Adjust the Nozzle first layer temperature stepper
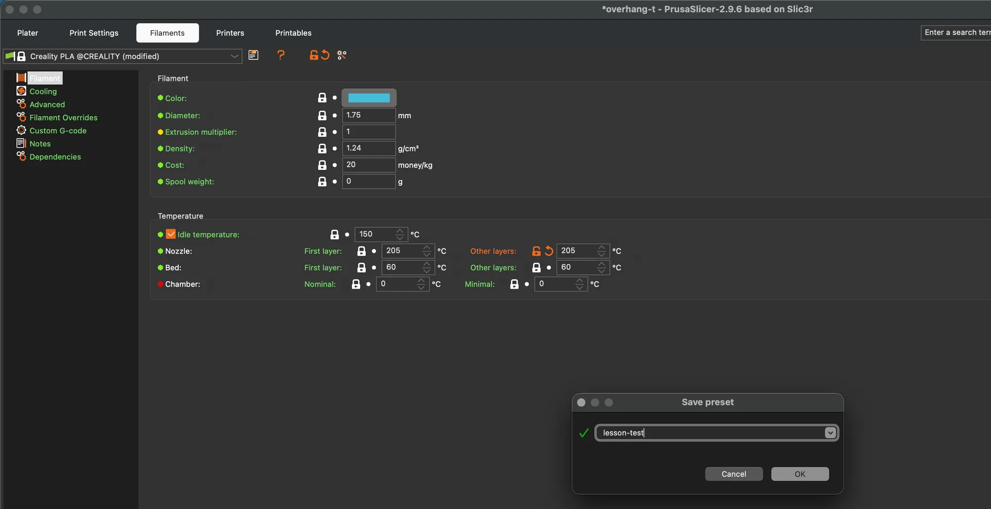The height and width of the screenshot is (509, 991). (x=427, y=251)
